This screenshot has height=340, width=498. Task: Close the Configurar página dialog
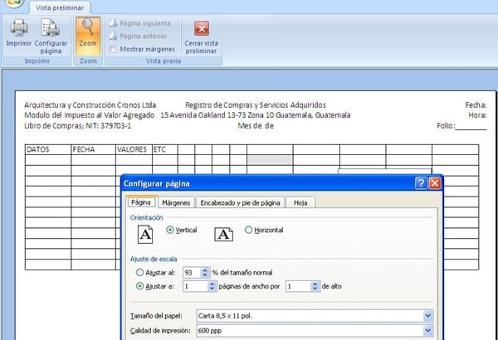click(434, 183)
